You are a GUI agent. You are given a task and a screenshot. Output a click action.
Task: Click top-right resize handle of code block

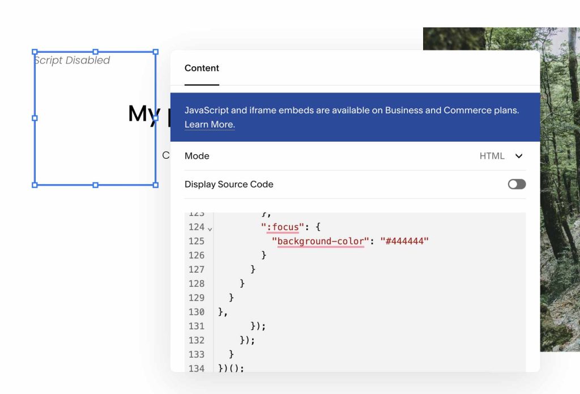point(156,52)
